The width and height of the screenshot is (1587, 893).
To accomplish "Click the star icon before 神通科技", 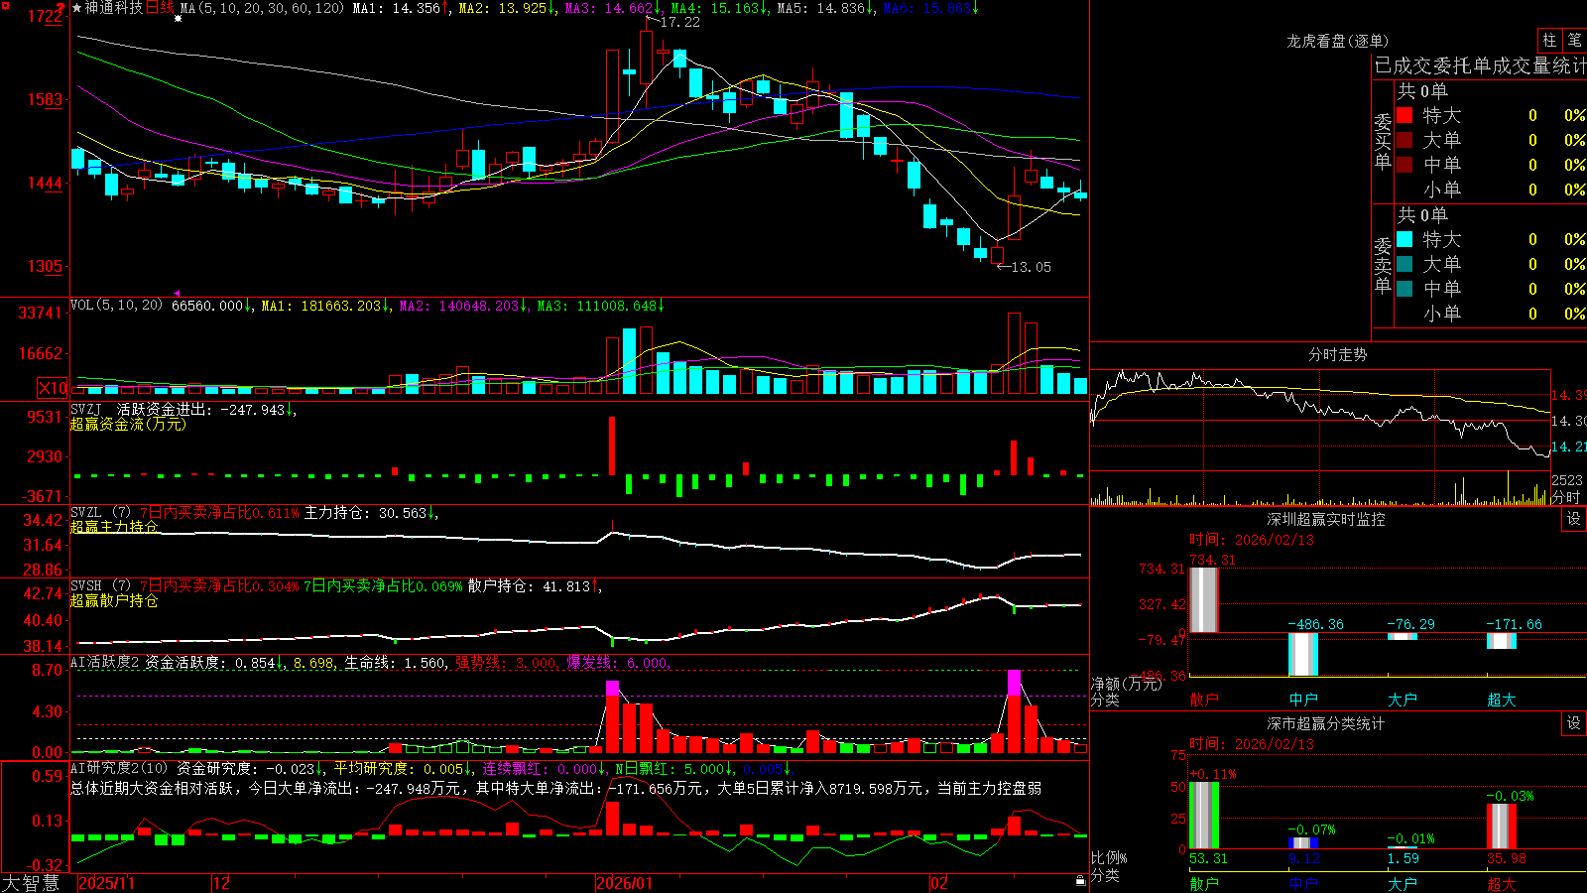I will (77, 8).
